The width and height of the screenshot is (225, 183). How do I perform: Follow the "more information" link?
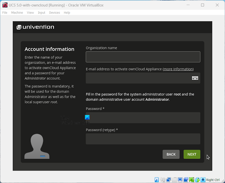tap(178, 69)
